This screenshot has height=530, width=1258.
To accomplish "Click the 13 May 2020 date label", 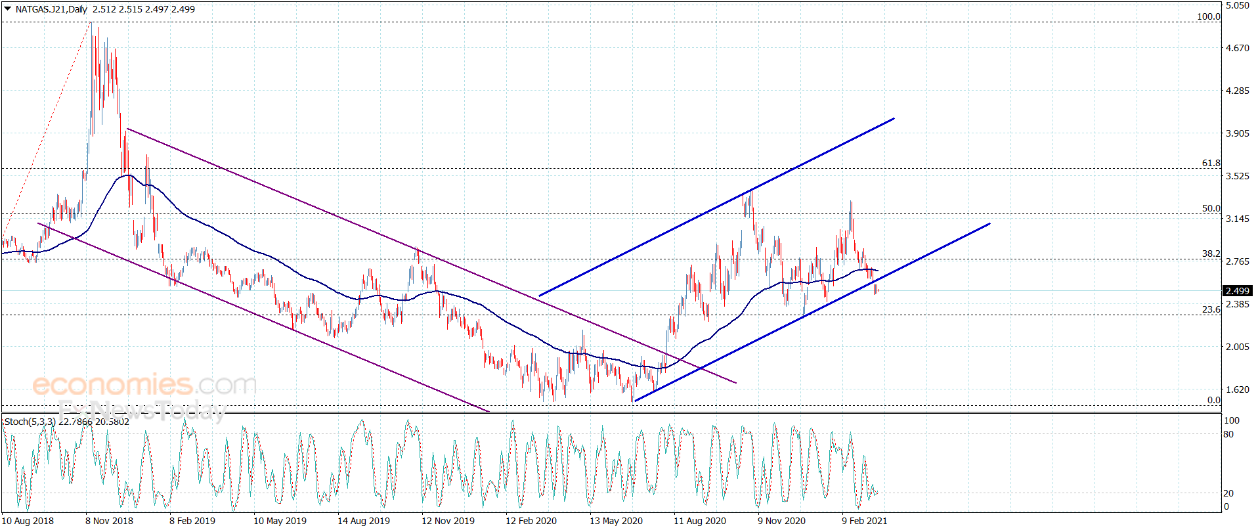I will point(616,521).
